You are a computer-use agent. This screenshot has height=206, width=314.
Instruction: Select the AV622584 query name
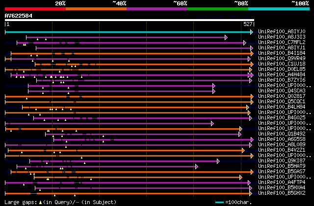[19, 16]
